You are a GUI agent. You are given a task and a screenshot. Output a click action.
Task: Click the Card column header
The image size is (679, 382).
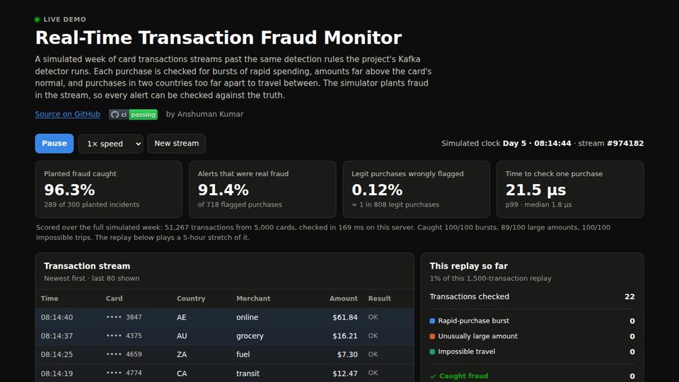[115, 299]
